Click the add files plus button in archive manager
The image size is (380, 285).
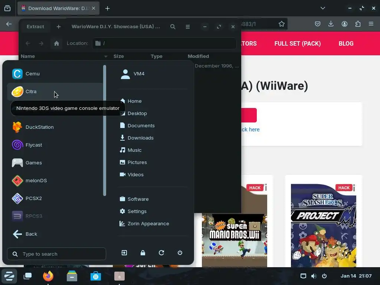tap(59, 27)
